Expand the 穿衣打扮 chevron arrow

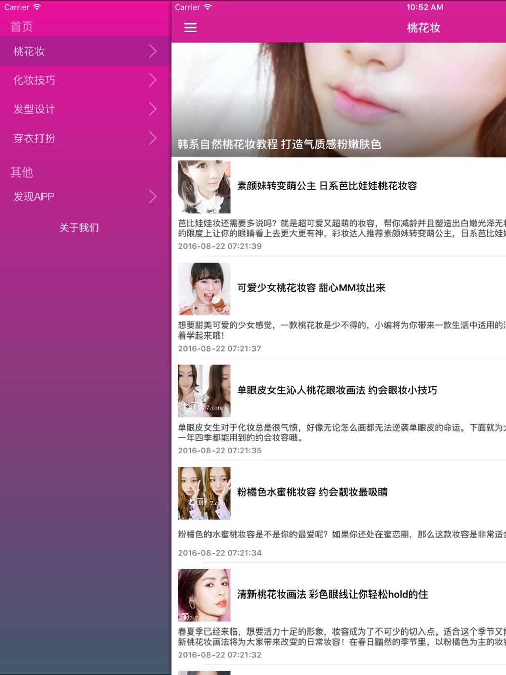(153, 138)
